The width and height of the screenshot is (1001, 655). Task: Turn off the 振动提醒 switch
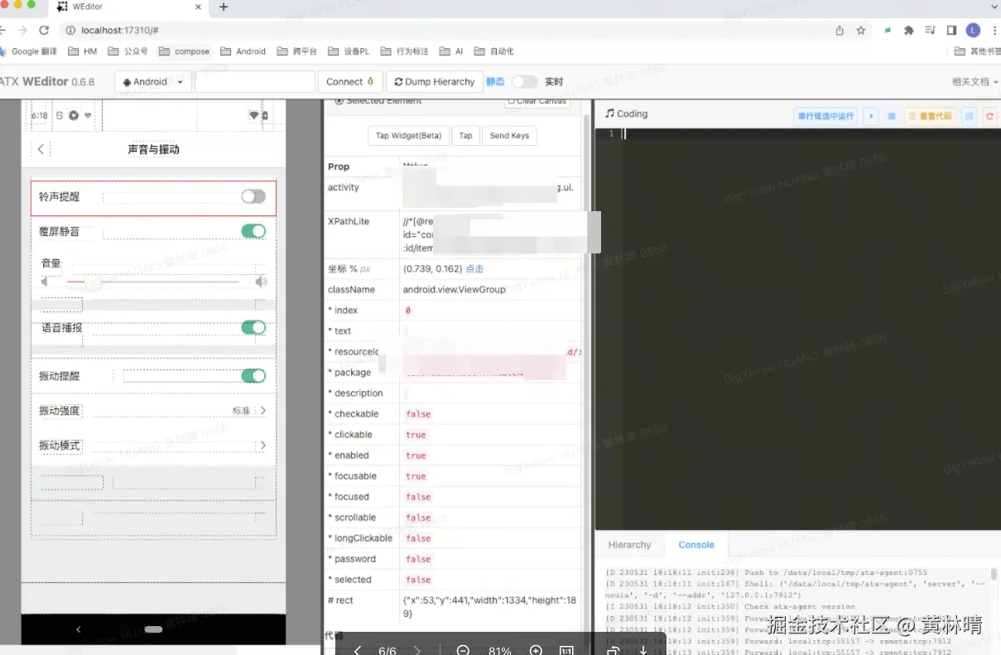click(x=253, y=376)
